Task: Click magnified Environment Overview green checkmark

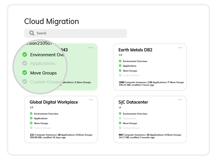Action: pyautogui.click(x=25, y=55)
